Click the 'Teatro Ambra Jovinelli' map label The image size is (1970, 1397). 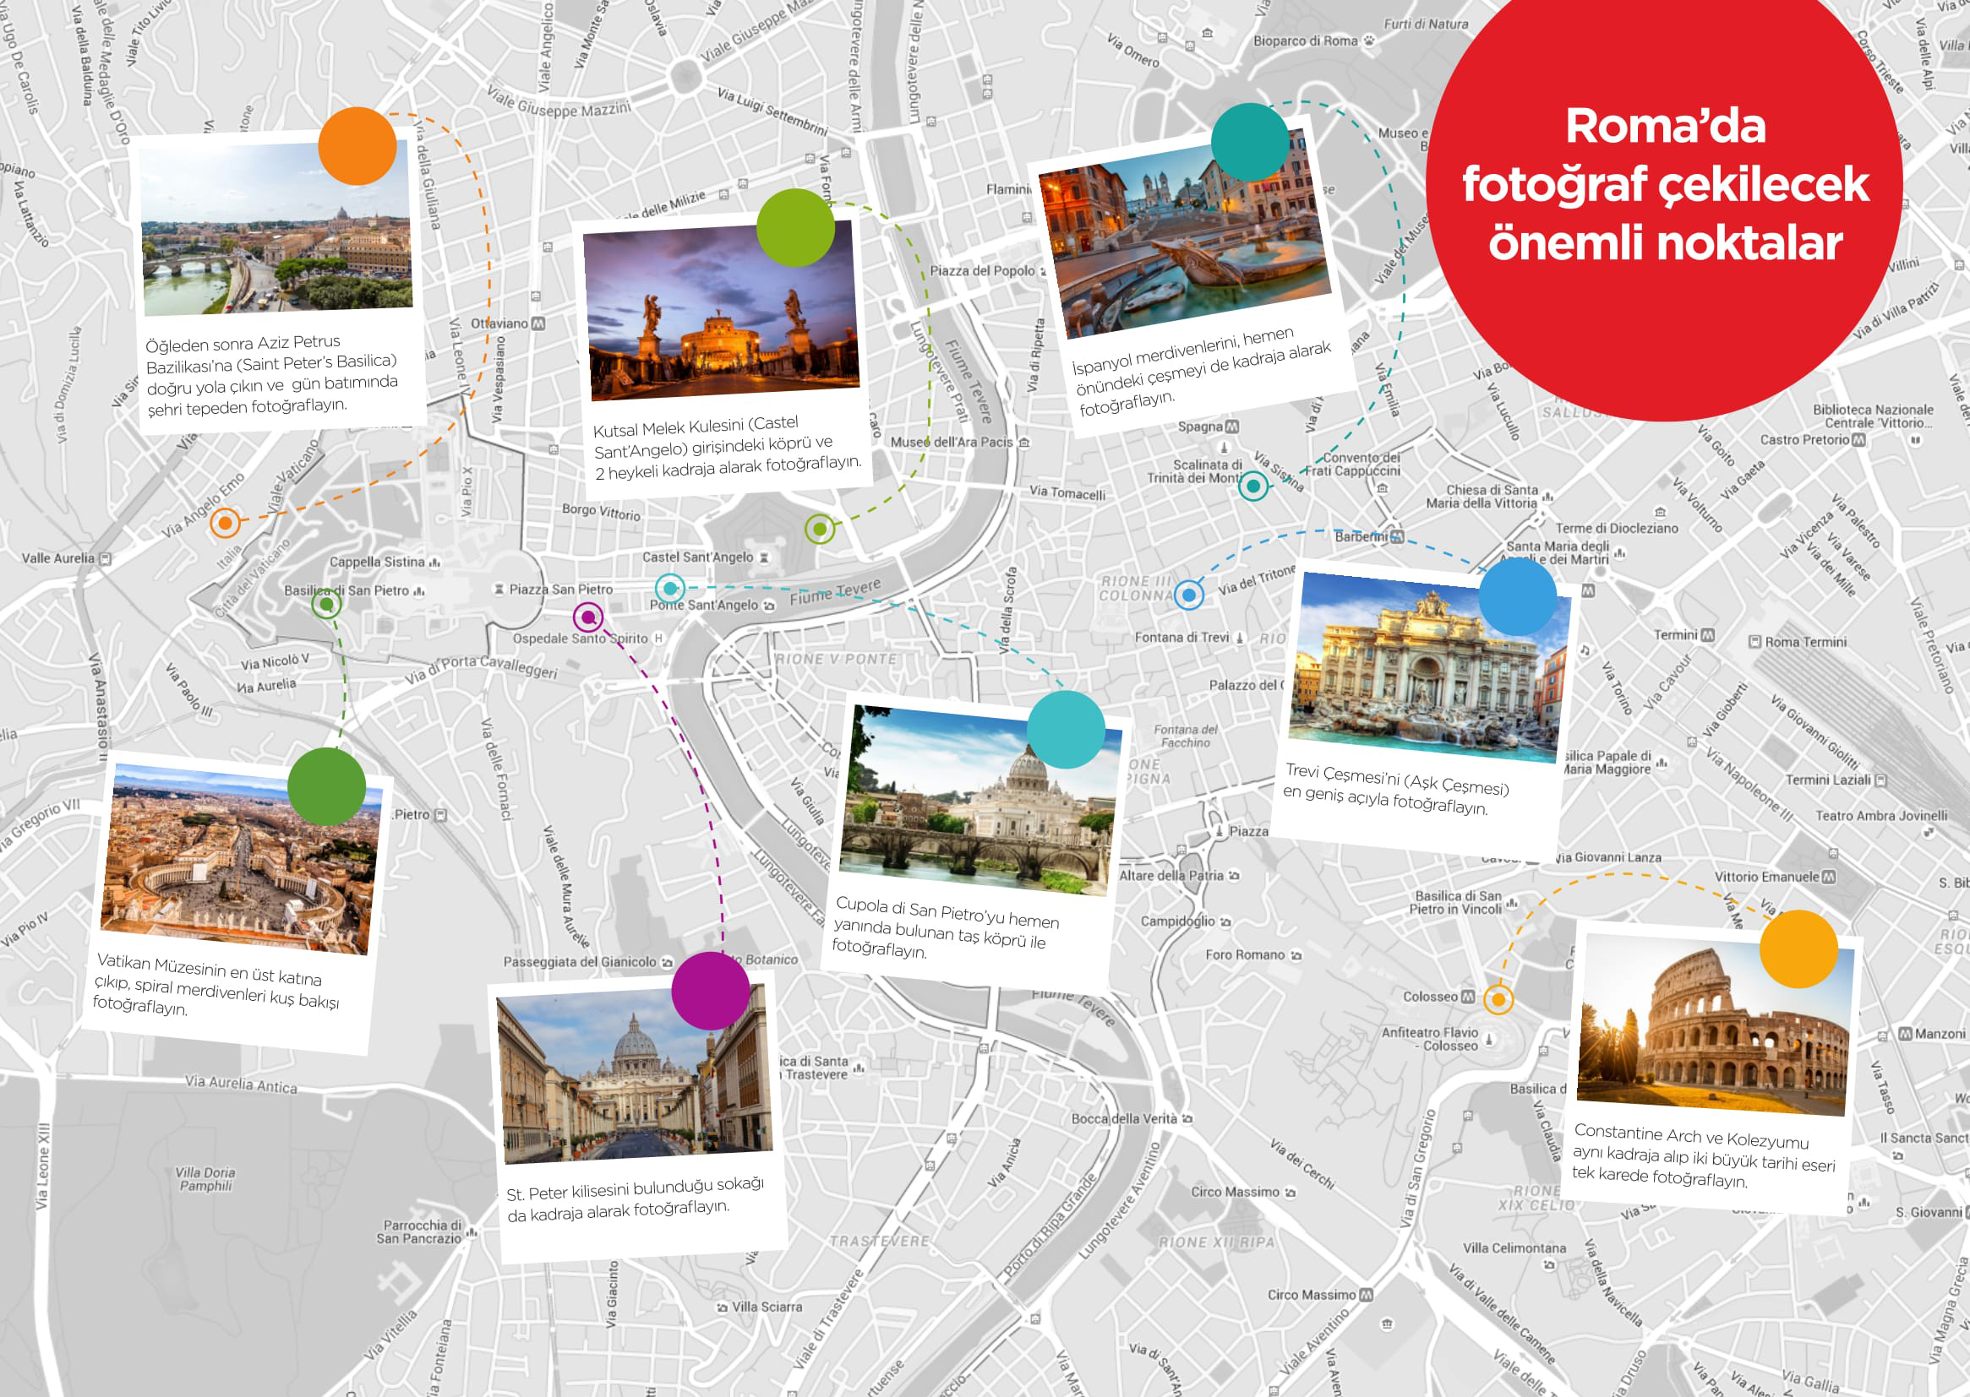(x=1881, y=816)
